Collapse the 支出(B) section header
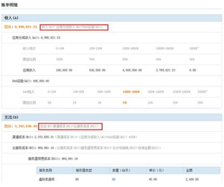This screenshot has width=224, height=187. 112,117
